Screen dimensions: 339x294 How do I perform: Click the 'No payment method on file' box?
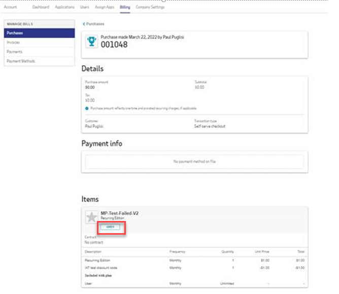tap(194, 161)
